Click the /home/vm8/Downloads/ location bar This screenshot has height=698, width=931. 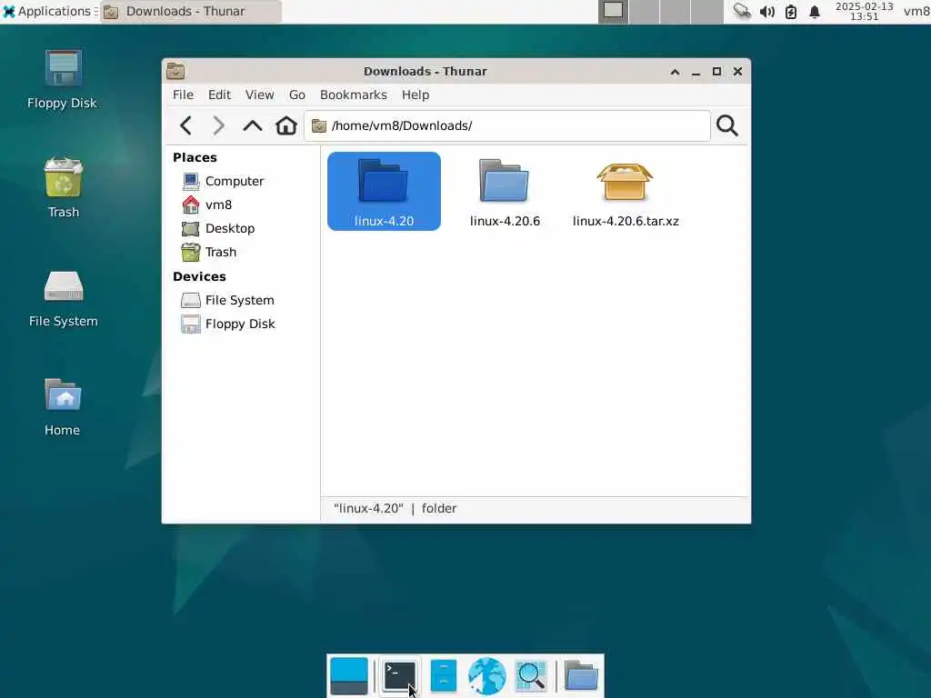click(507, 125)
